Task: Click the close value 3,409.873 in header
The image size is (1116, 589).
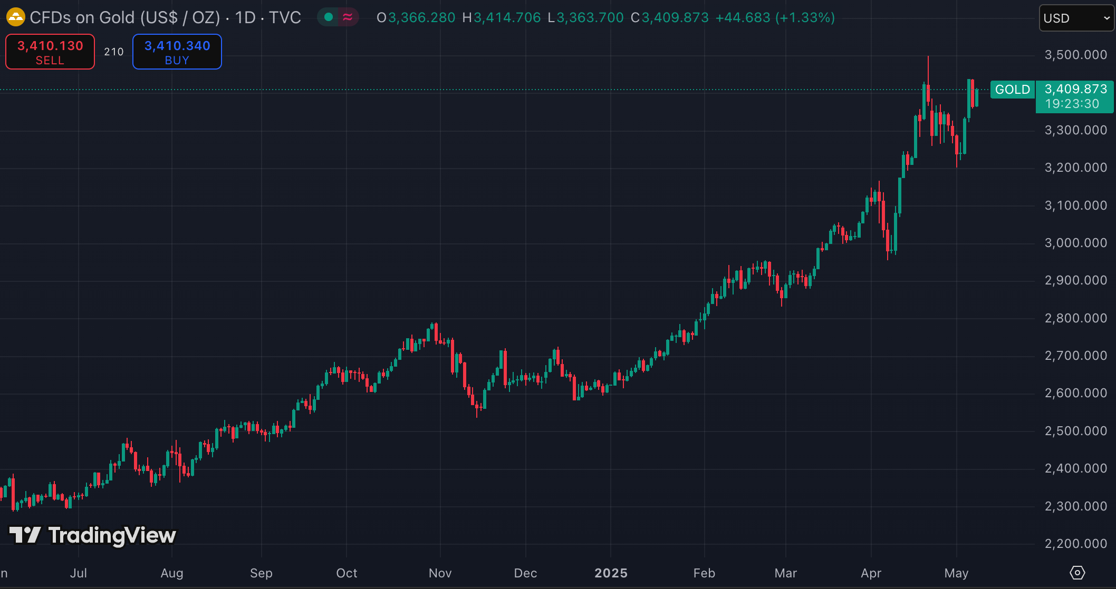Action: 675,17
